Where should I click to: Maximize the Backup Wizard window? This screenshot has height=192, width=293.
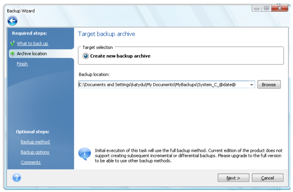click(267, 8)
